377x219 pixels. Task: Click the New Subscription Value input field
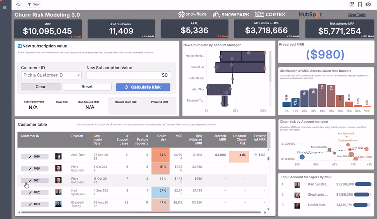pos(127,75)
